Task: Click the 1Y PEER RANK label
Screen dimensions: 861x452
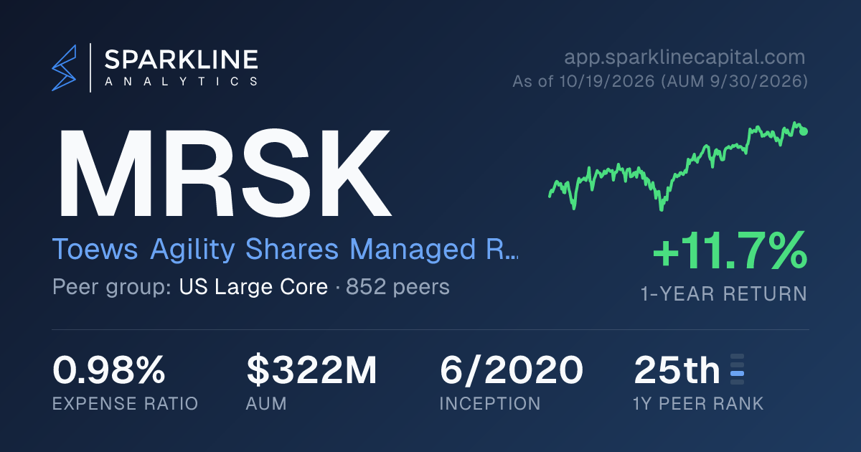Action: [699, 403]
